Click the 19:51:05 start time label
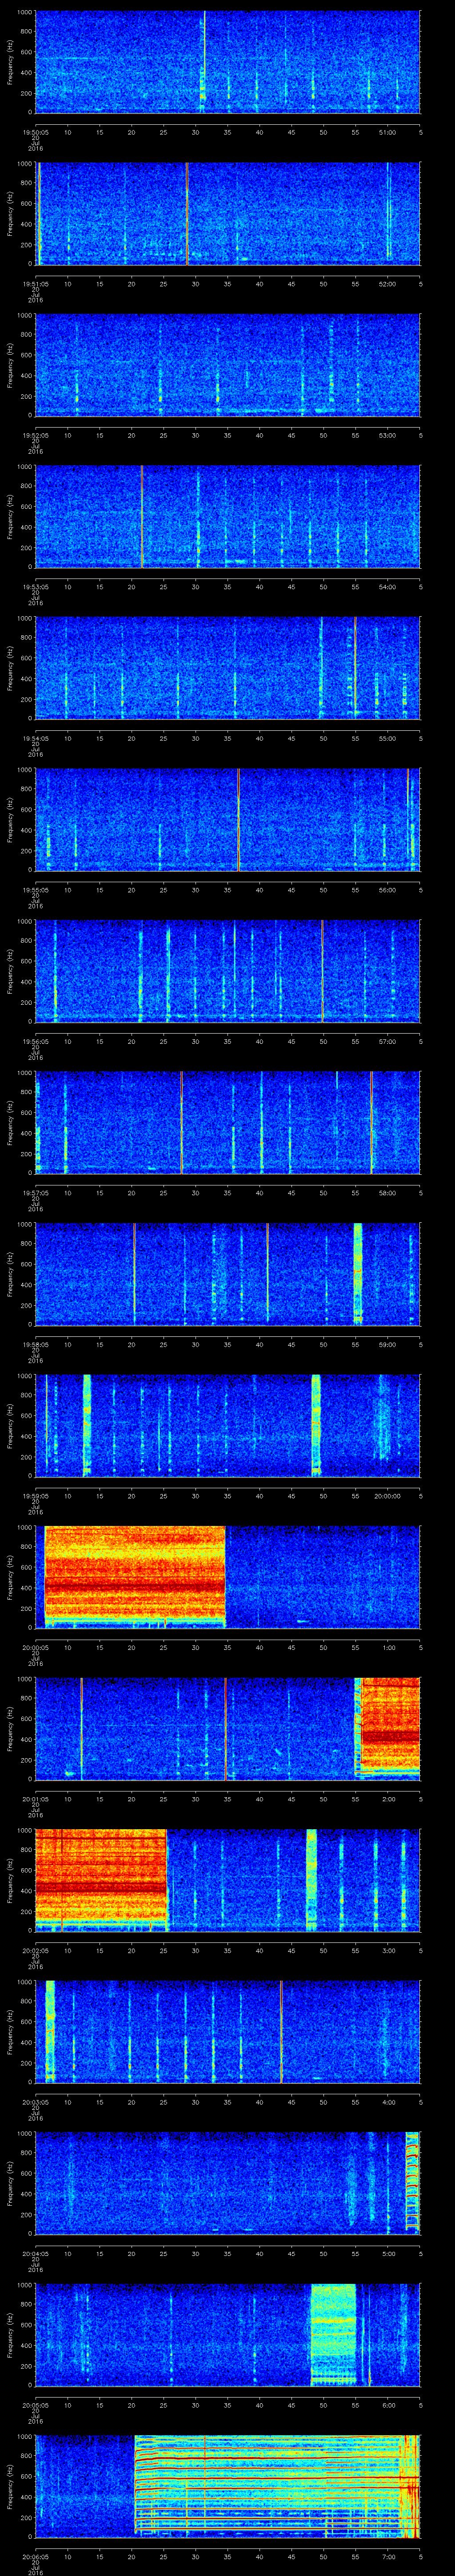The height and width of the screenshot is (2576, 455). coord(35,284)
